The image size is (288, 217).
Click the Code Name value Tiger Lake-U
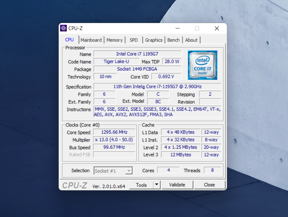click(x=116, y=62)
